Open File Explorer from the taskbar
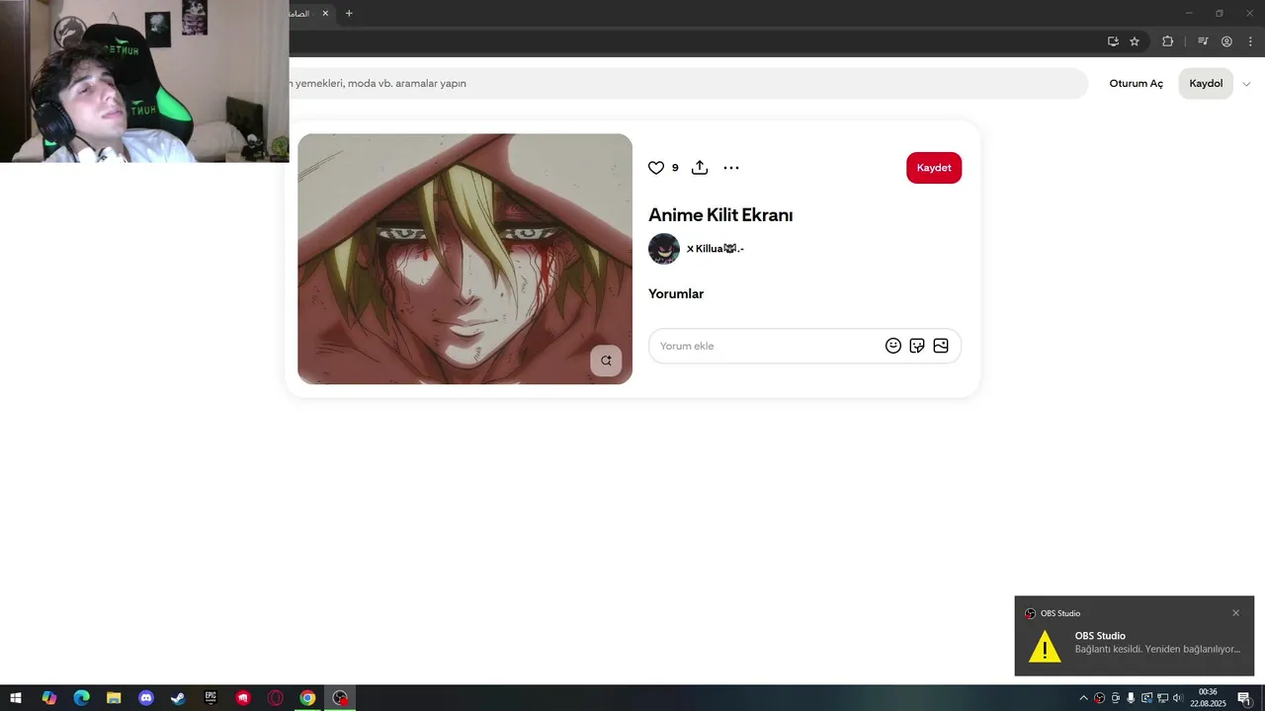This screenshot has height=711, width=1265. [x=114, y=698]
